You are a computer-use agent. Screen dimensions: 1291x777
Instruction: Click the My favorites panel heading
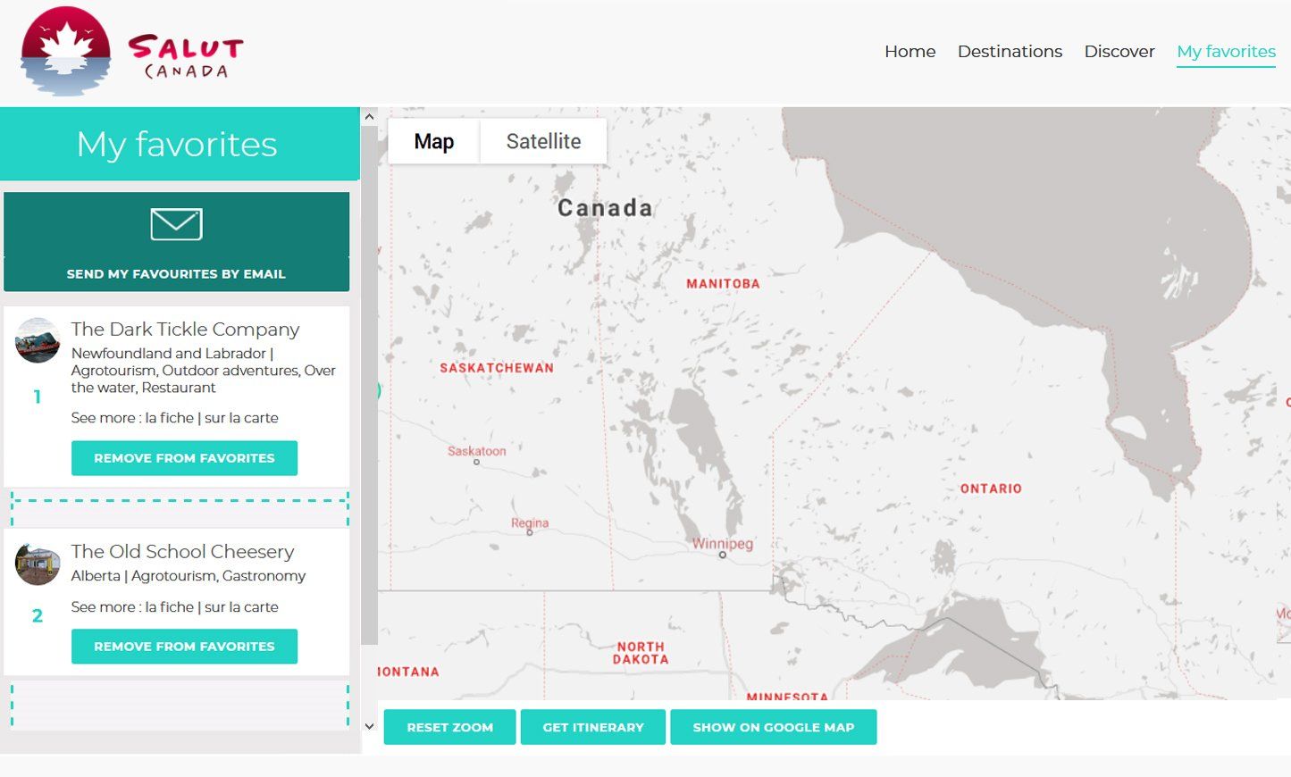[177, 145]
